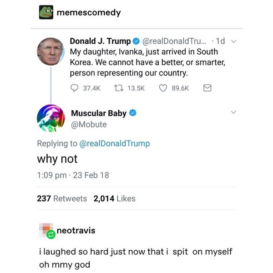View the 2,014 Likes list

click(114, 198)
